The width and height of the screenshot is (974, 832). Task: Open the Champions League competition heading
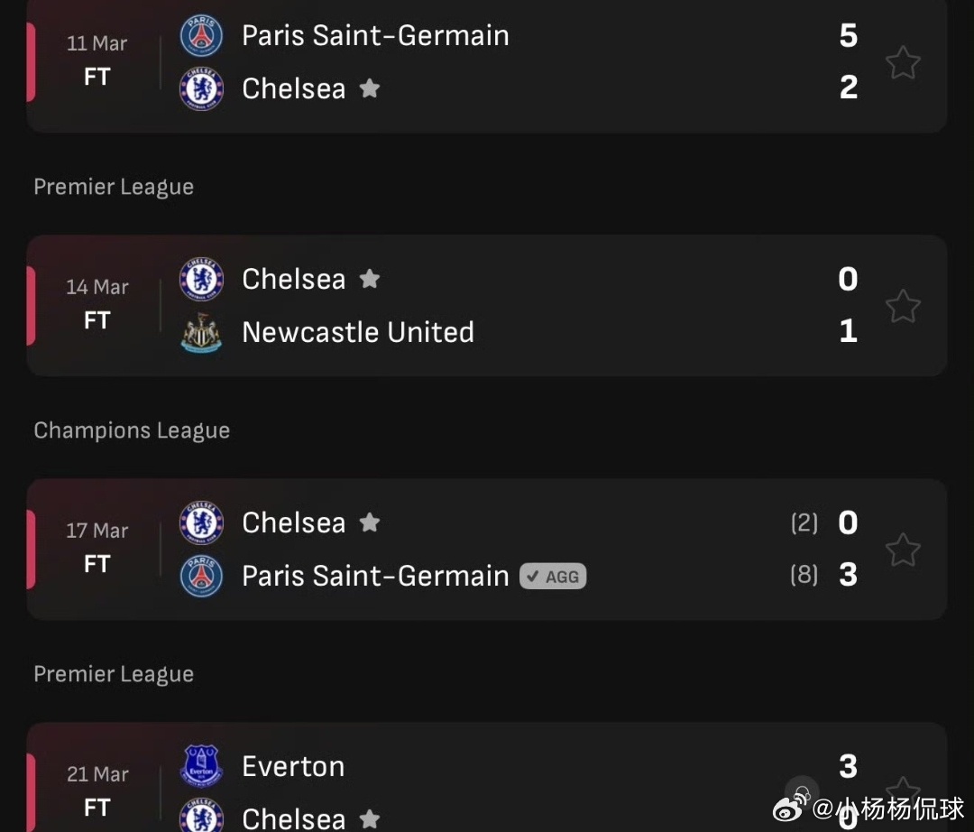pyautogui.click(x=132, y=430)
